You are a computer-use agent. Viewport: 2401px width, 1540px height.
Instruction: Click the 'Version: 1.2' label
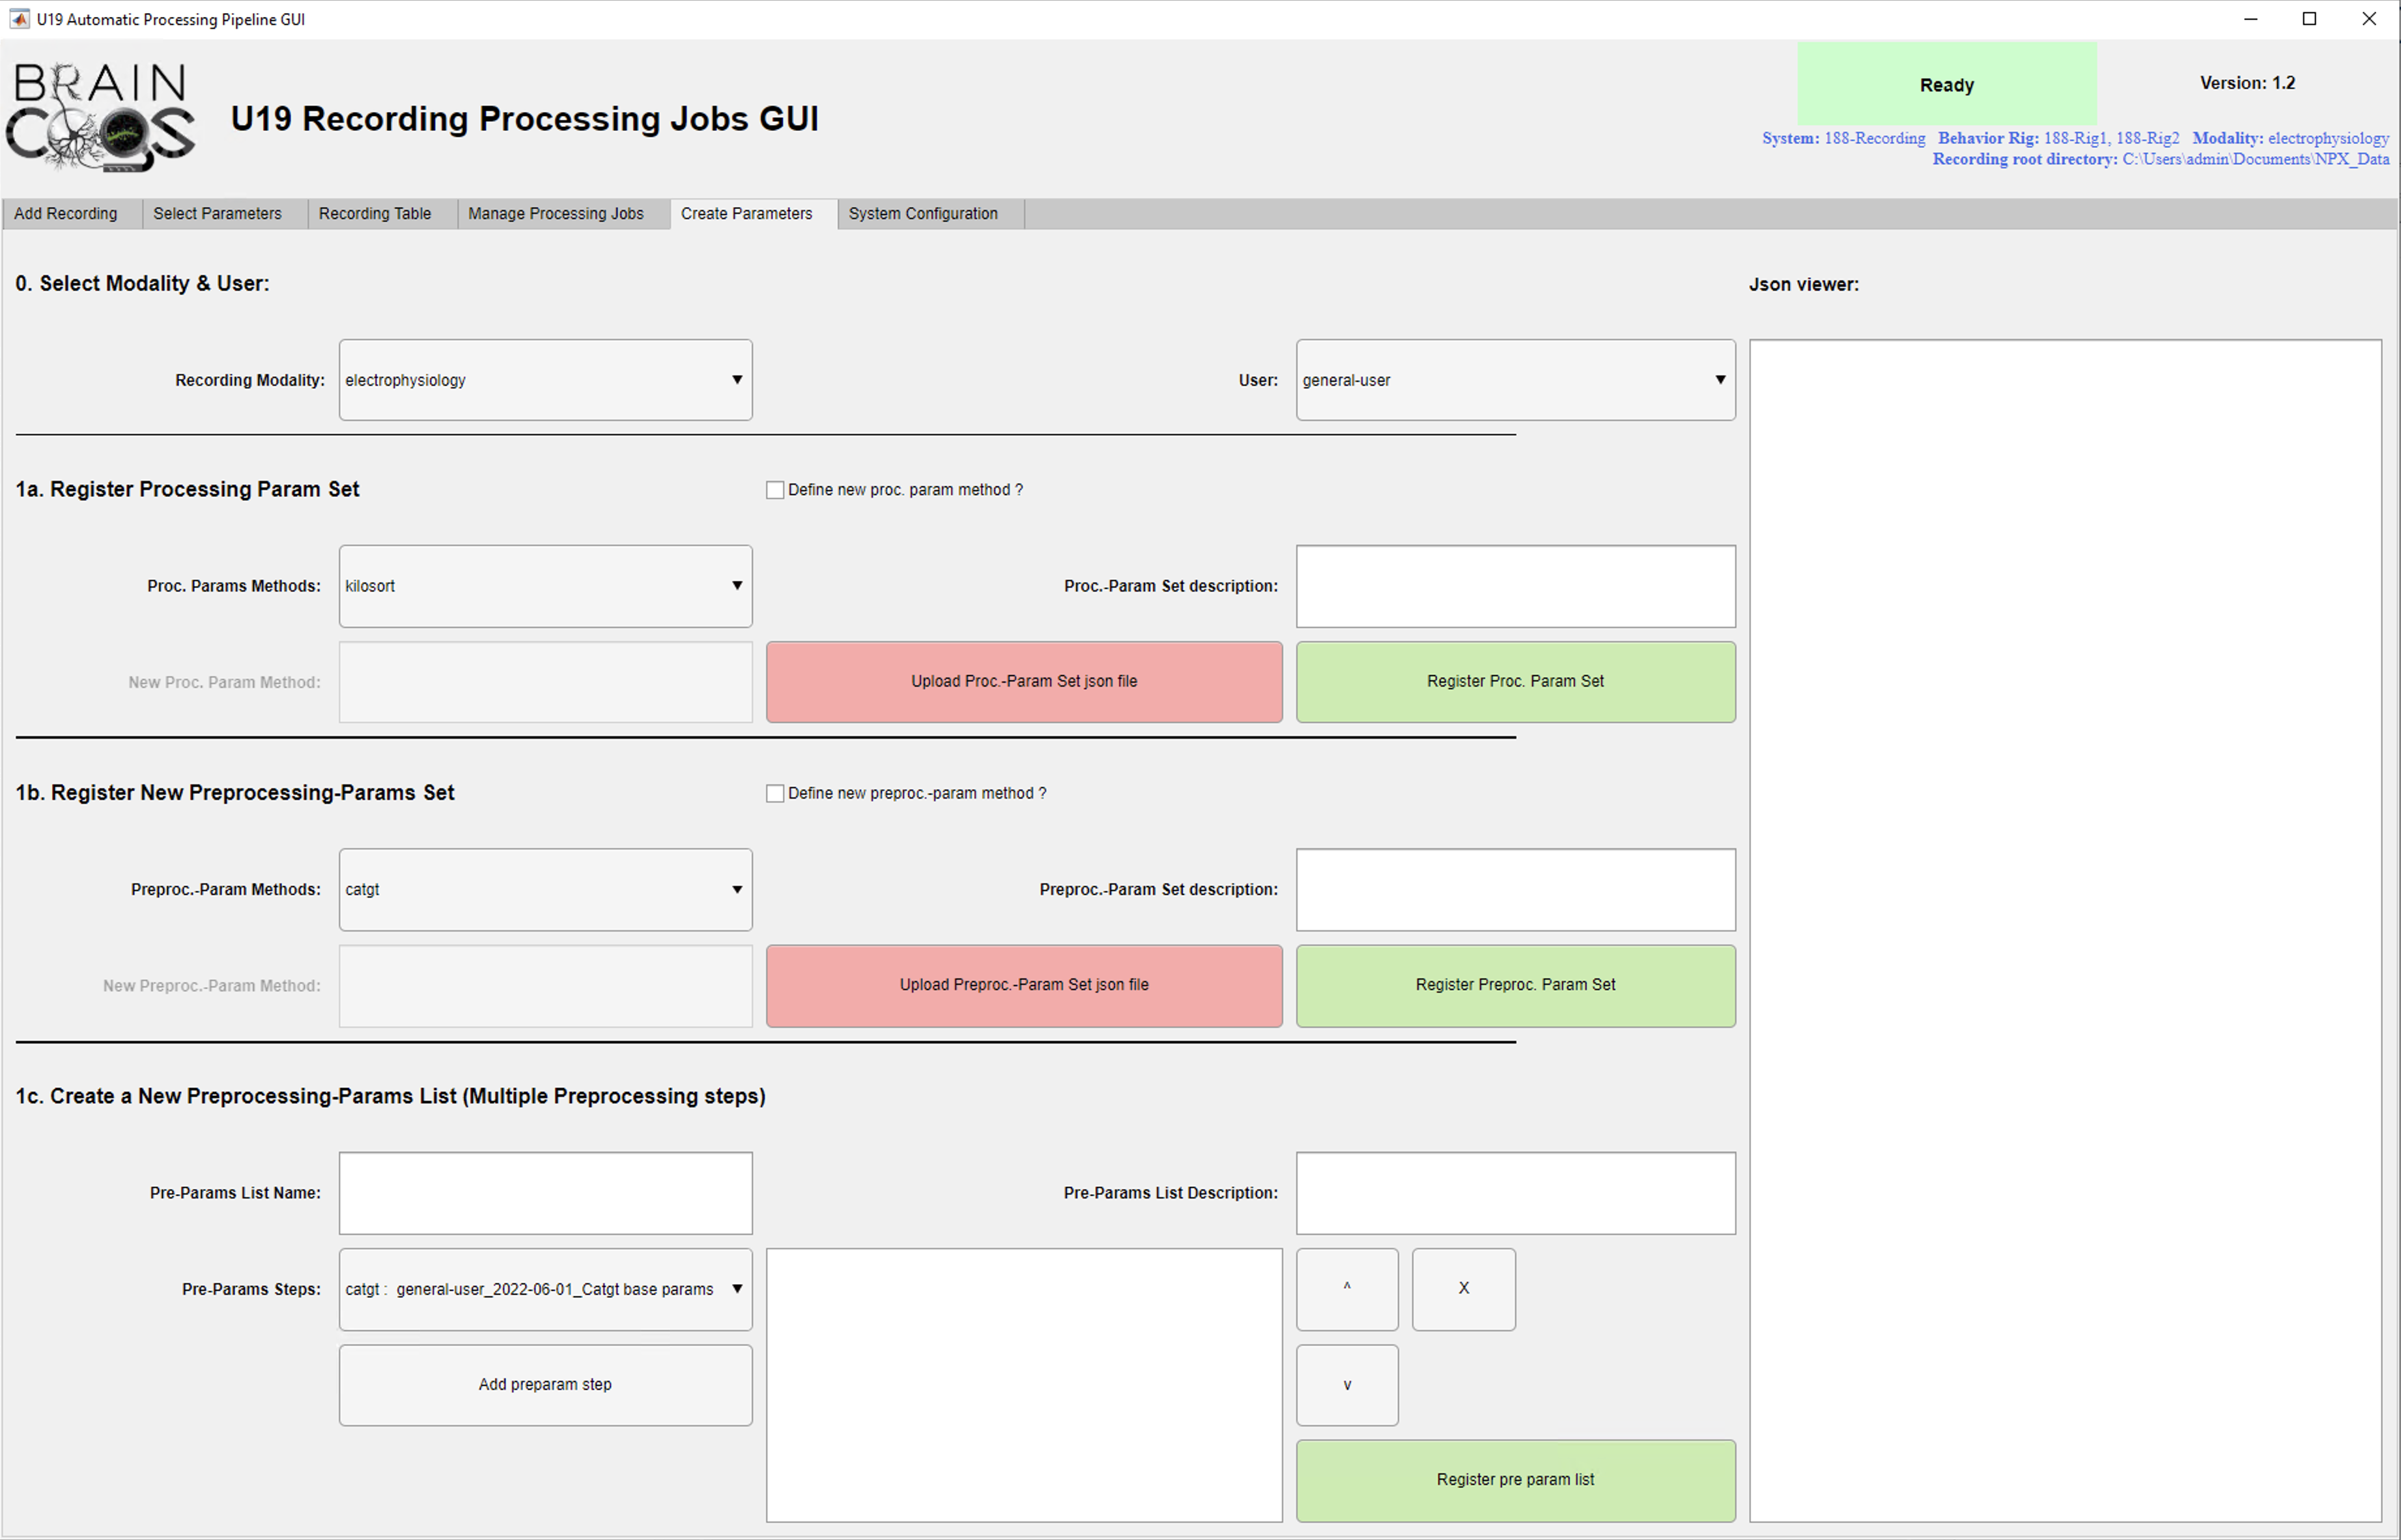pos(2247,83)
